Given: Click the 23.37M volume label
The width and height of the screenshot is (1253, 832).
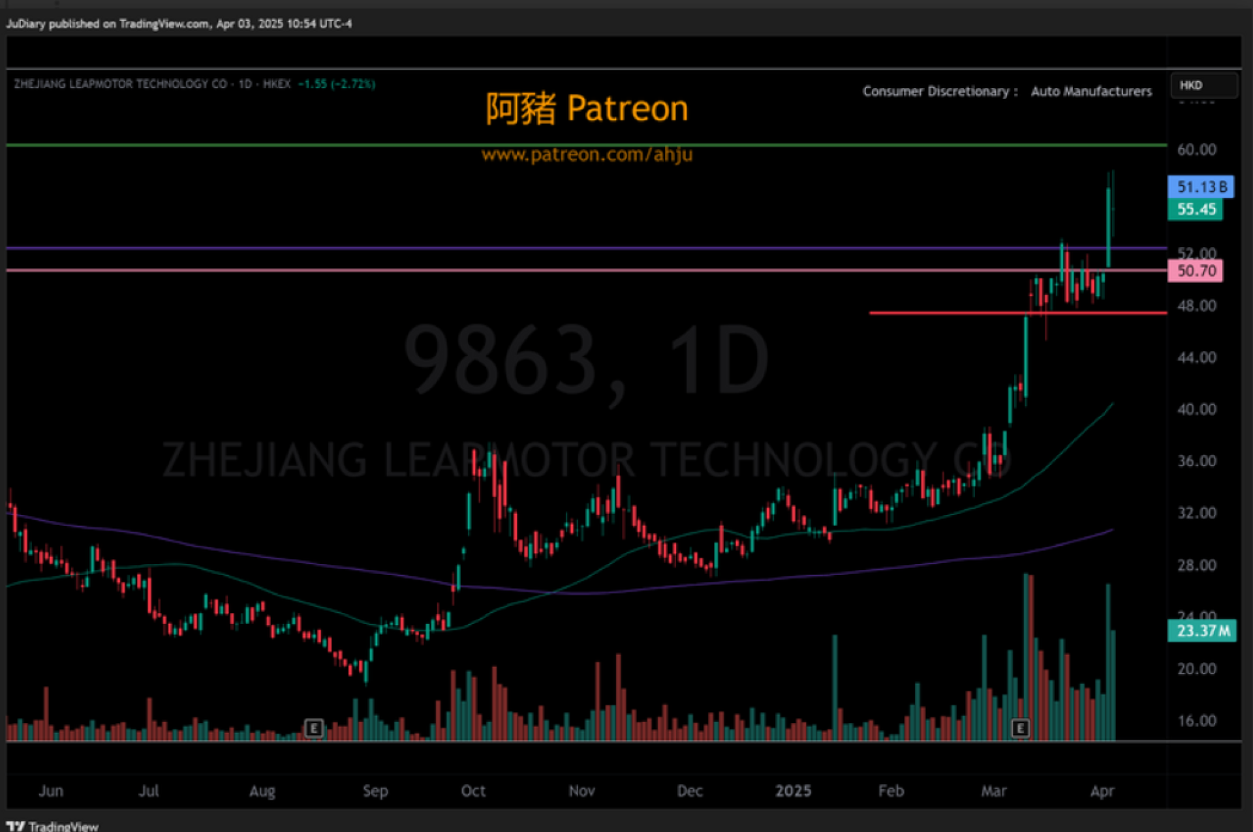Looking at the screenshot, I should tap(1201, 631).
